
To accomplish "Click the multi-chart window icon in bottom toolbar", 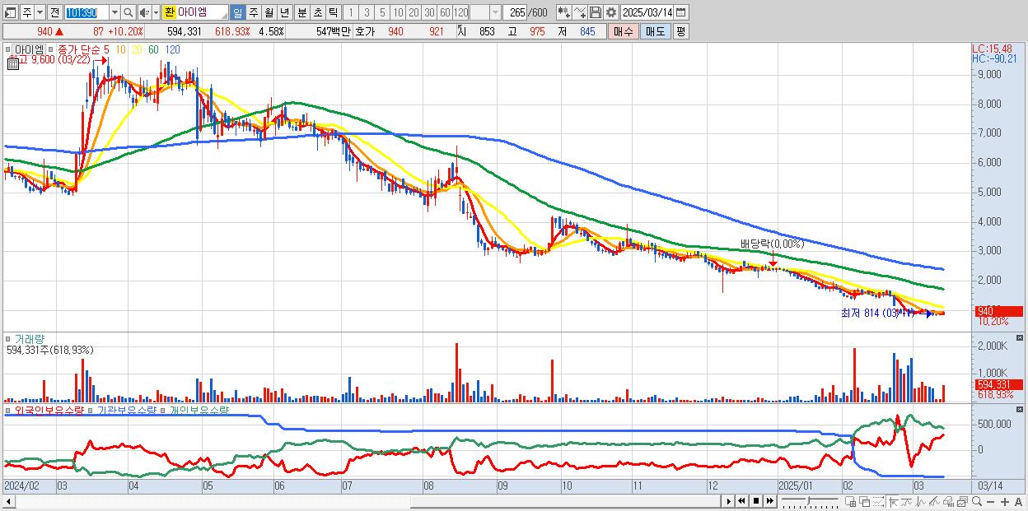I will coord(962,501).
